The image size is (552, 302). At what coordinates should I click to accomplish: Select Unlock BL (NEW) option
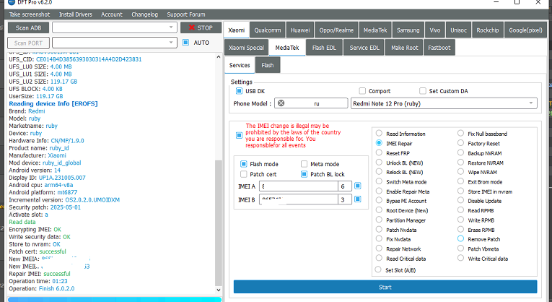tap(379, 162)
